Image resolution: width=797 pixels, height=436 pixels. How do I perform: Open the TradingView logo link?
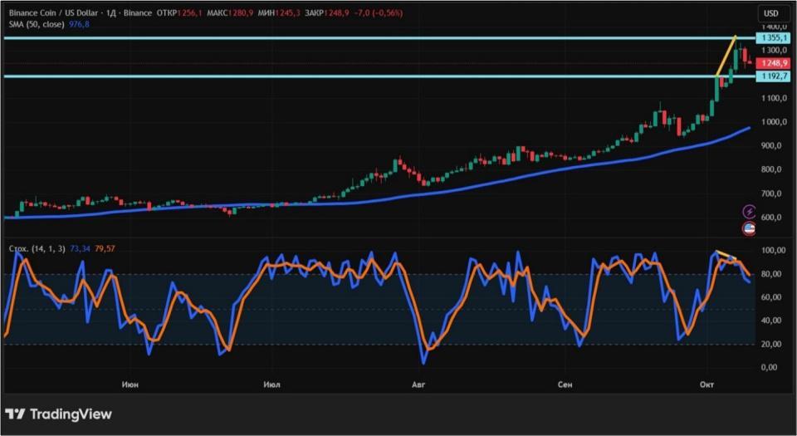tap(58, 414)
